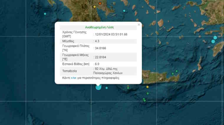Click the latitude value '34.8166'
This screenshot has height=125, width=224.
click(101, 48)
